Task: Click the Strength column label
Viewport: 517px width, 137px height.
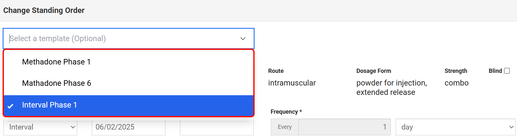Action: (x=456, y=71)
